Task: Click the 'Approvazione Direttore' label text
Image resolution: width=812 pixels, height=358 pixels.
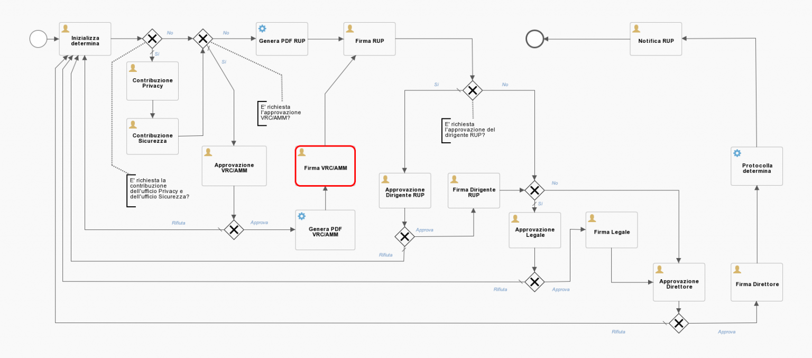Action: click(x=679, y=284)
